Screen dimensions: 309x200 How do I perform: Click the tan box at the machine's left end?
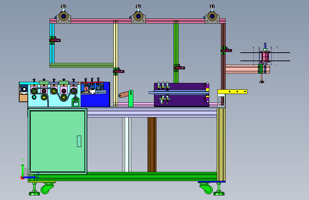coord(24,98)
